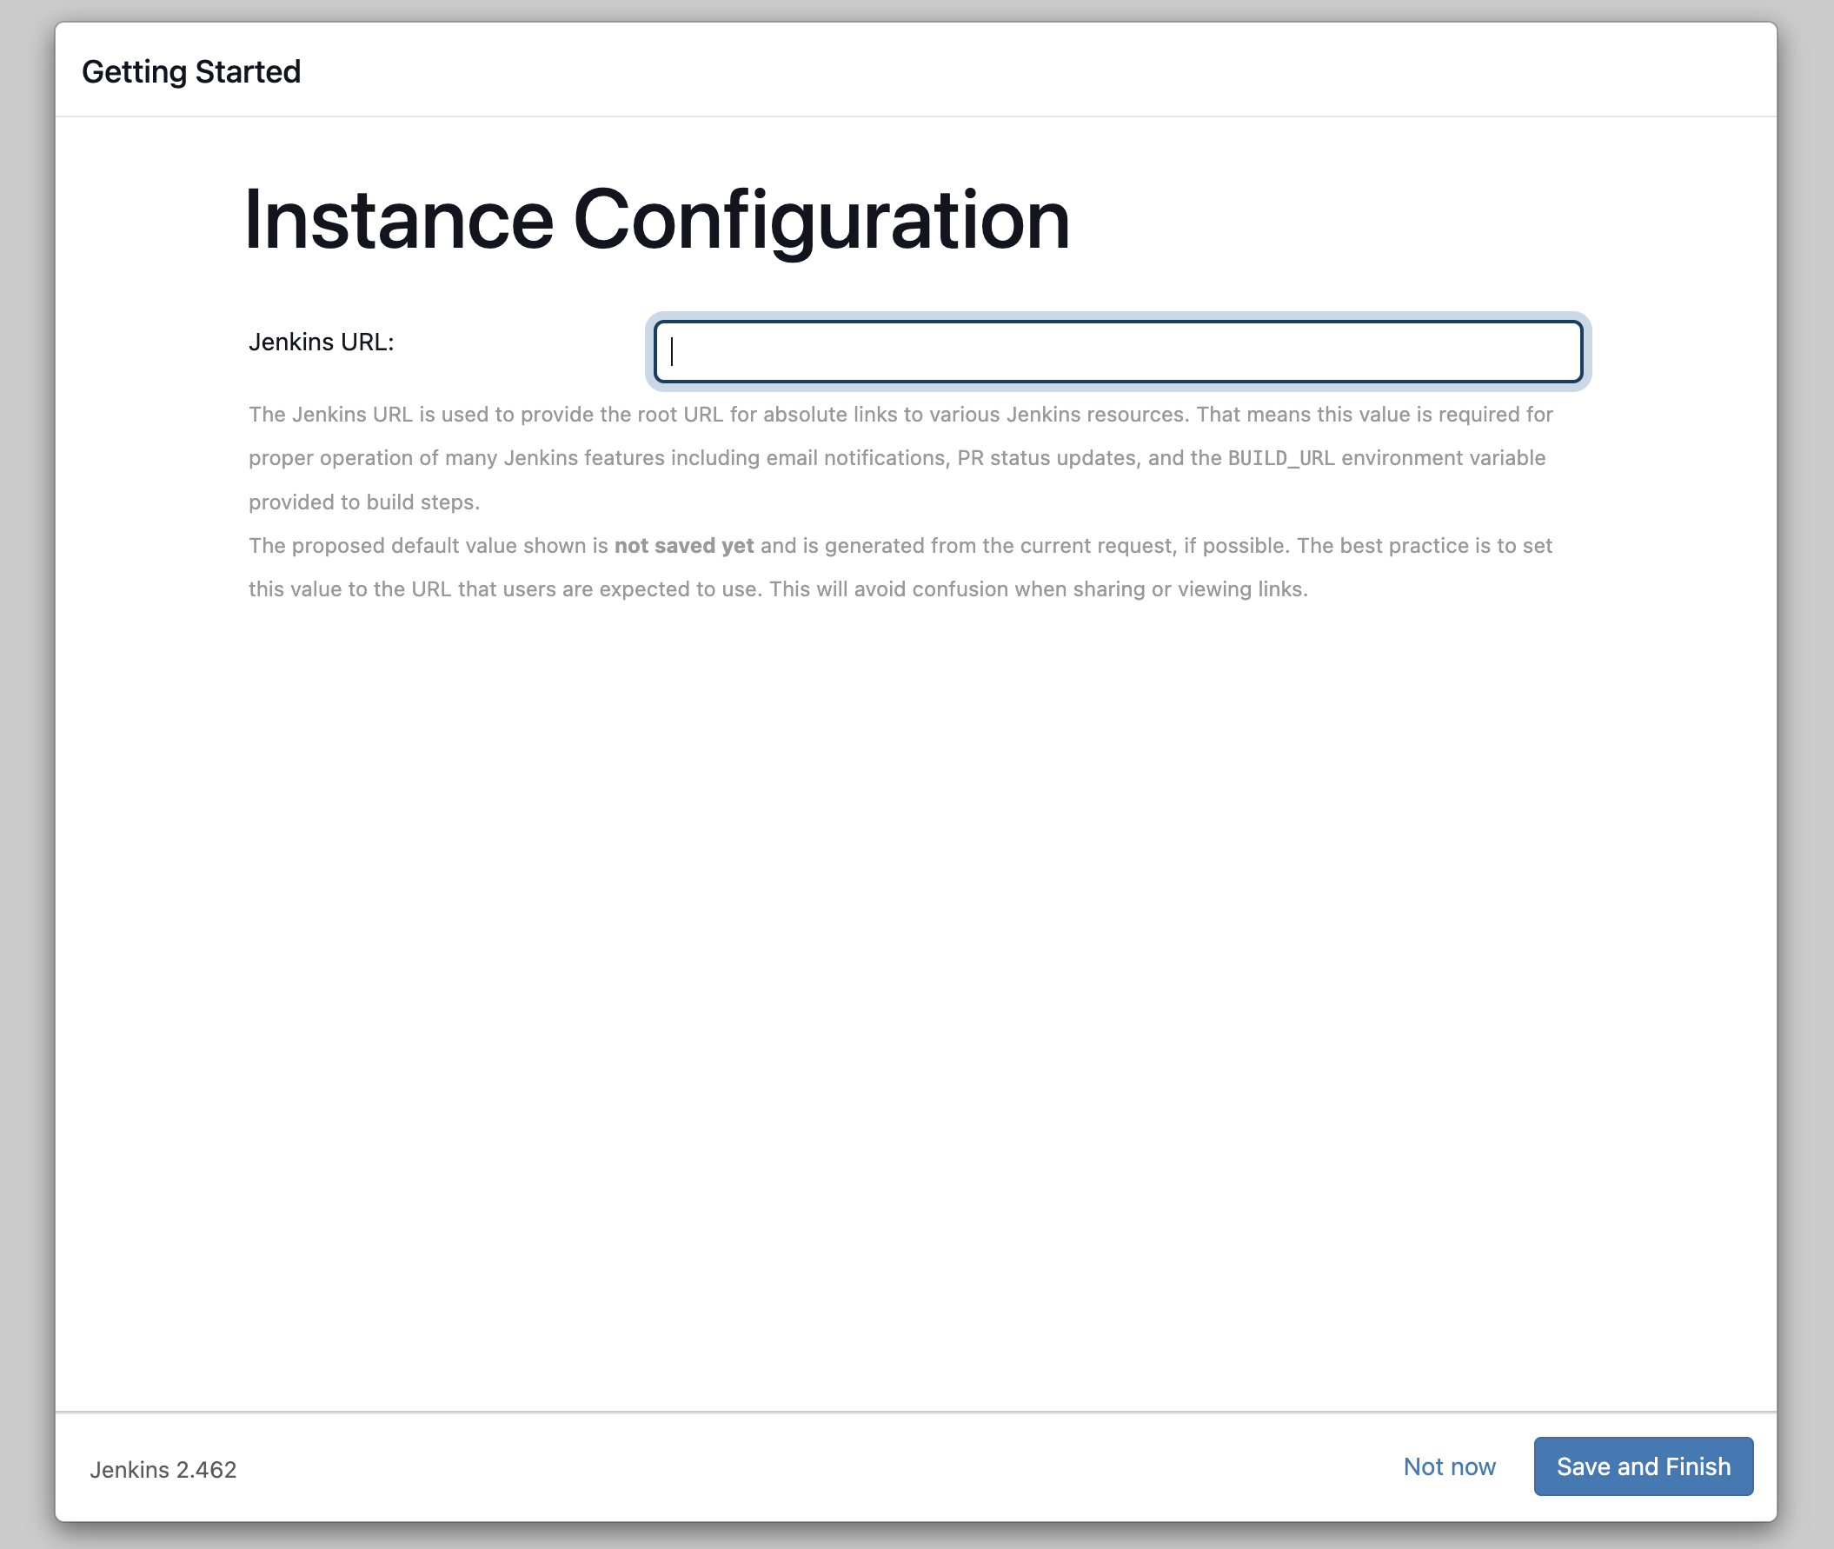Click the bold 'not saved yet' text
The height and width of the screenshot is (1549, 1834).
click(684, 545)
